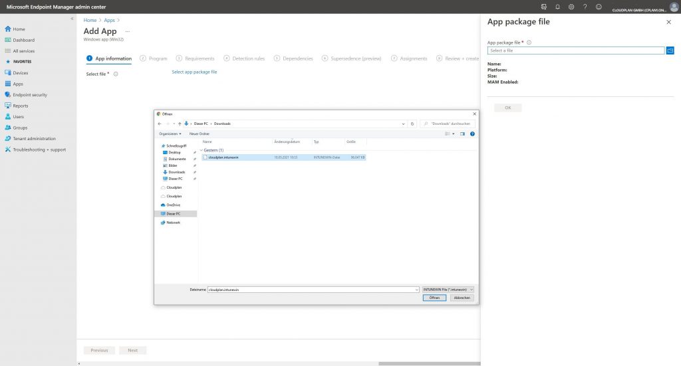This screenshot has width=681, height=366.
Task: Open portal settings gear icon
Action: click(x=571, y=7)
